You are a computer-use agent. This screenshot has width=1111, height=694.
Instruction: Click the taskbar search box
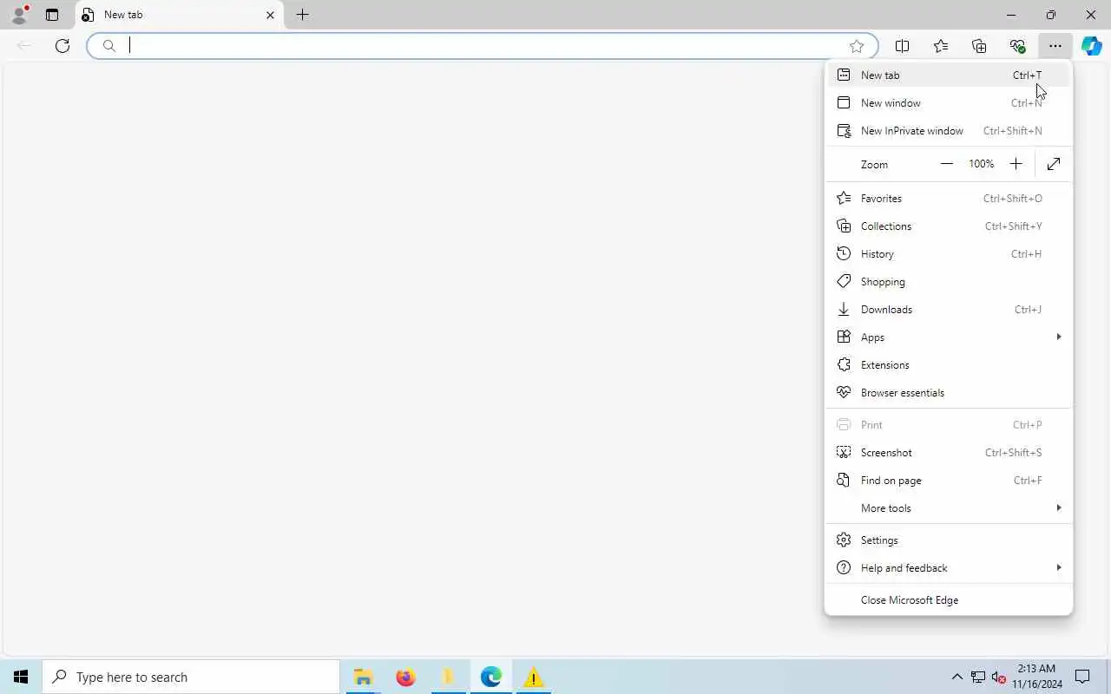coord(191,677)
